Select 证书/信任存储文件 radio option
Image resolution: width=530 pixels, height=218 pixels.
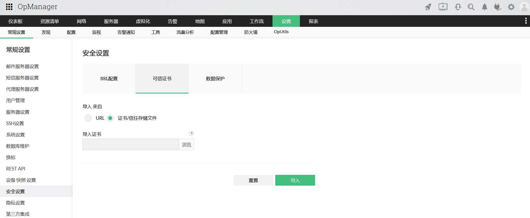110,118
